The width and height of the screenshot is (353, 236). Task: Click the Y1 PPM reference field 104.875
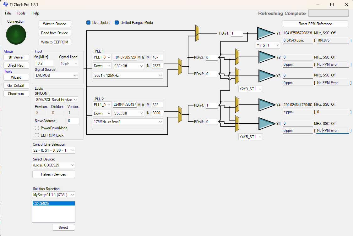pyautogui.click(x=333, y=40)
